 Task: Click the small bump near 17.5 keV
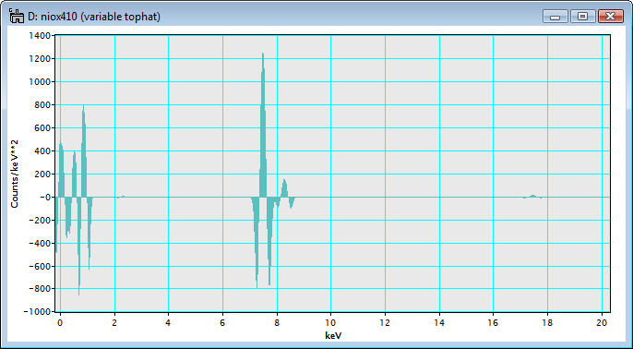(533, 197)
